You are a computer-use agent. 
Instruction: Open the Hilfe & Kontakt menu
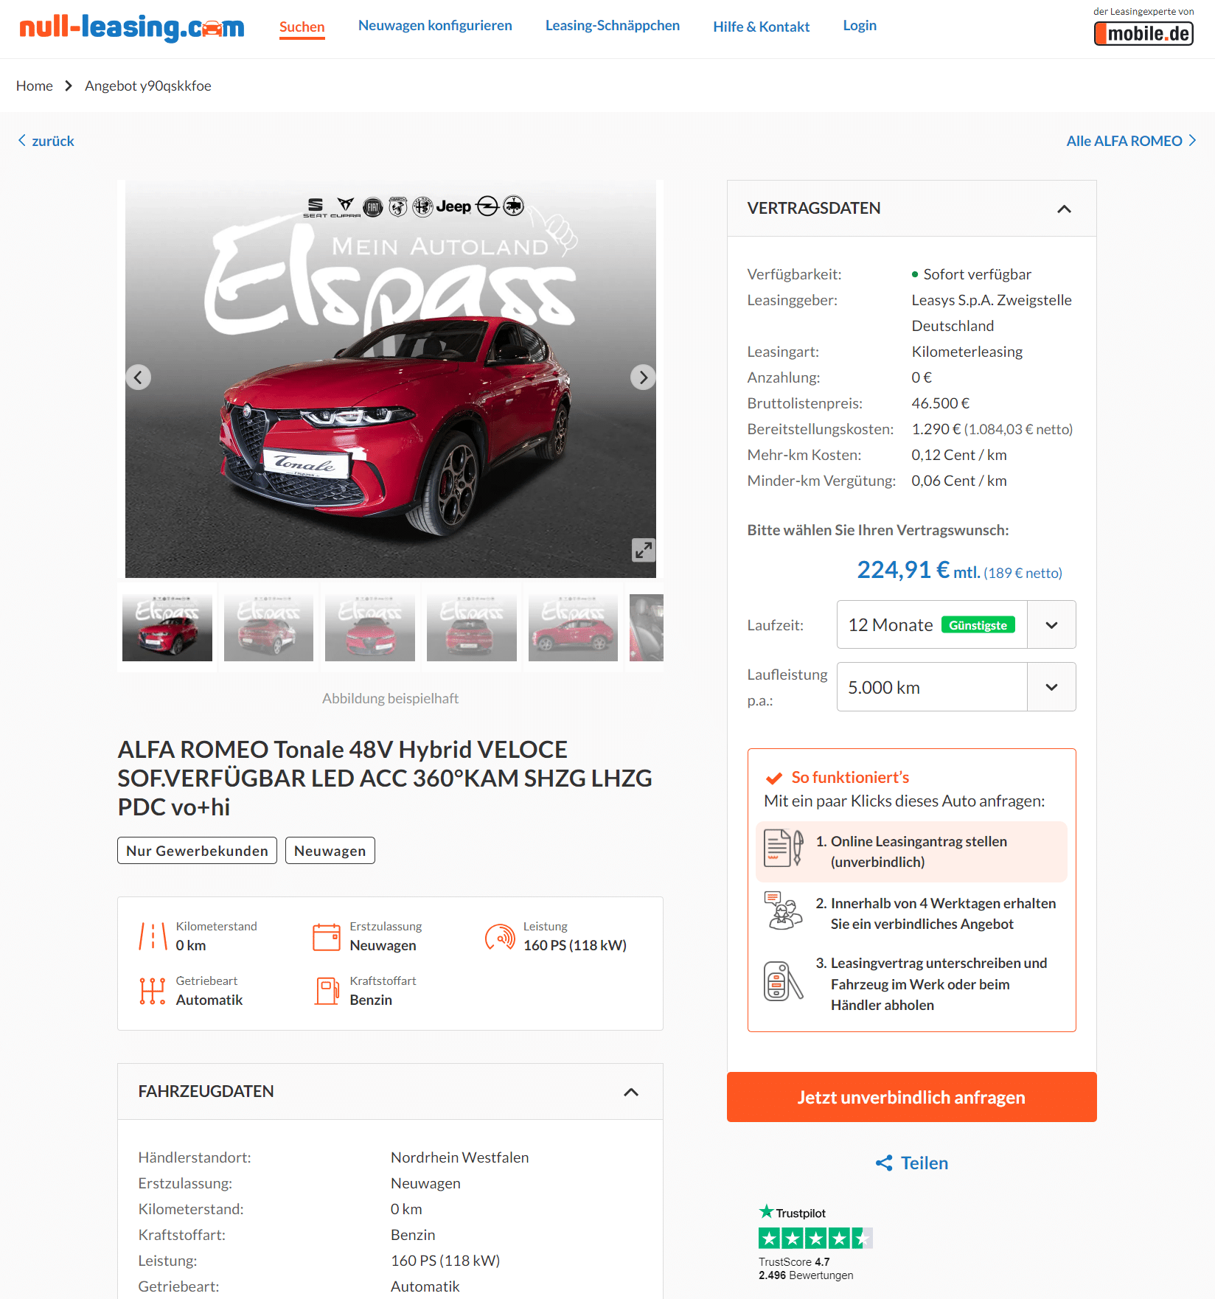[762, 27]
